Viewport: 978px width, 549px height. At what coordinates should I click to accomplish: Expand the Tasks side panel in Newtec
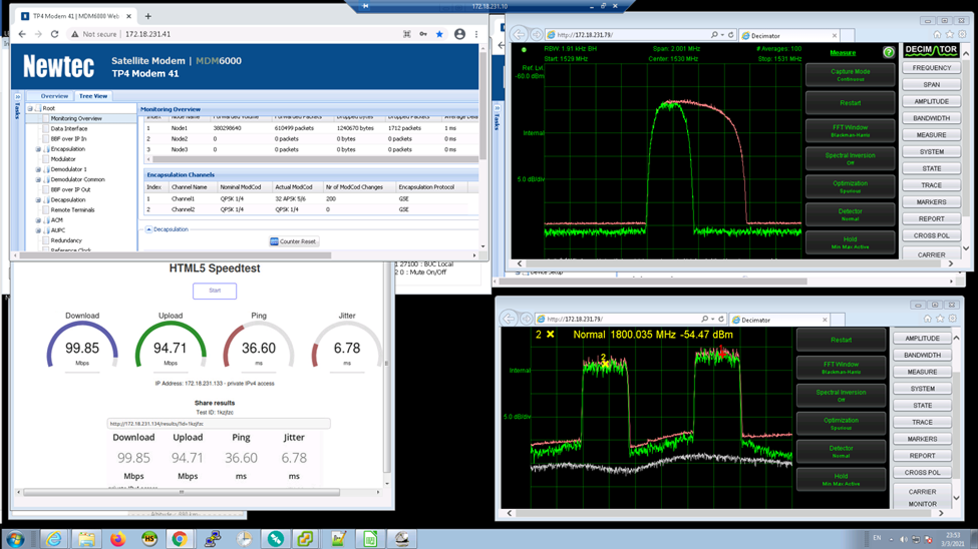click(x=18, y=96)
